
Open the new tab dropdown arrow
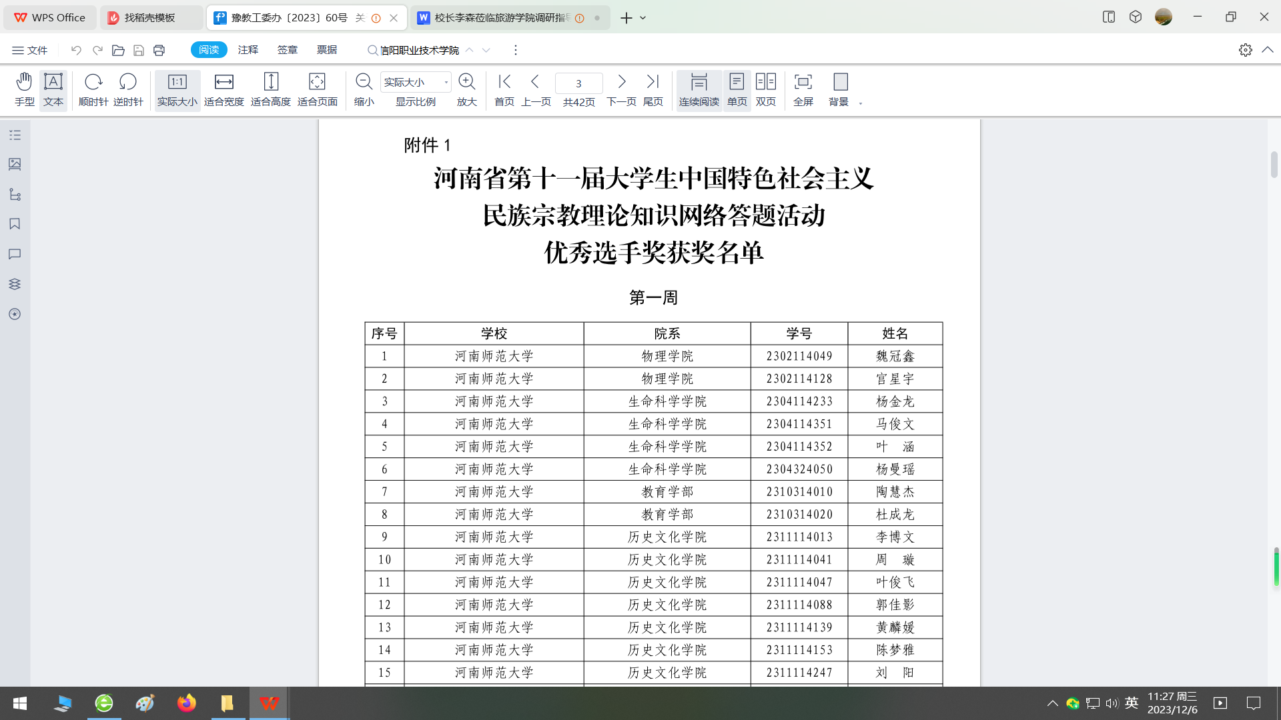click(643, 18)
